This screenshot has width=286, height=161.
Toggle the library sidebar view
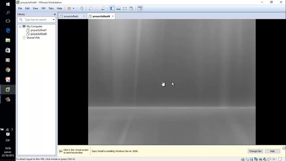coord(112,8)
